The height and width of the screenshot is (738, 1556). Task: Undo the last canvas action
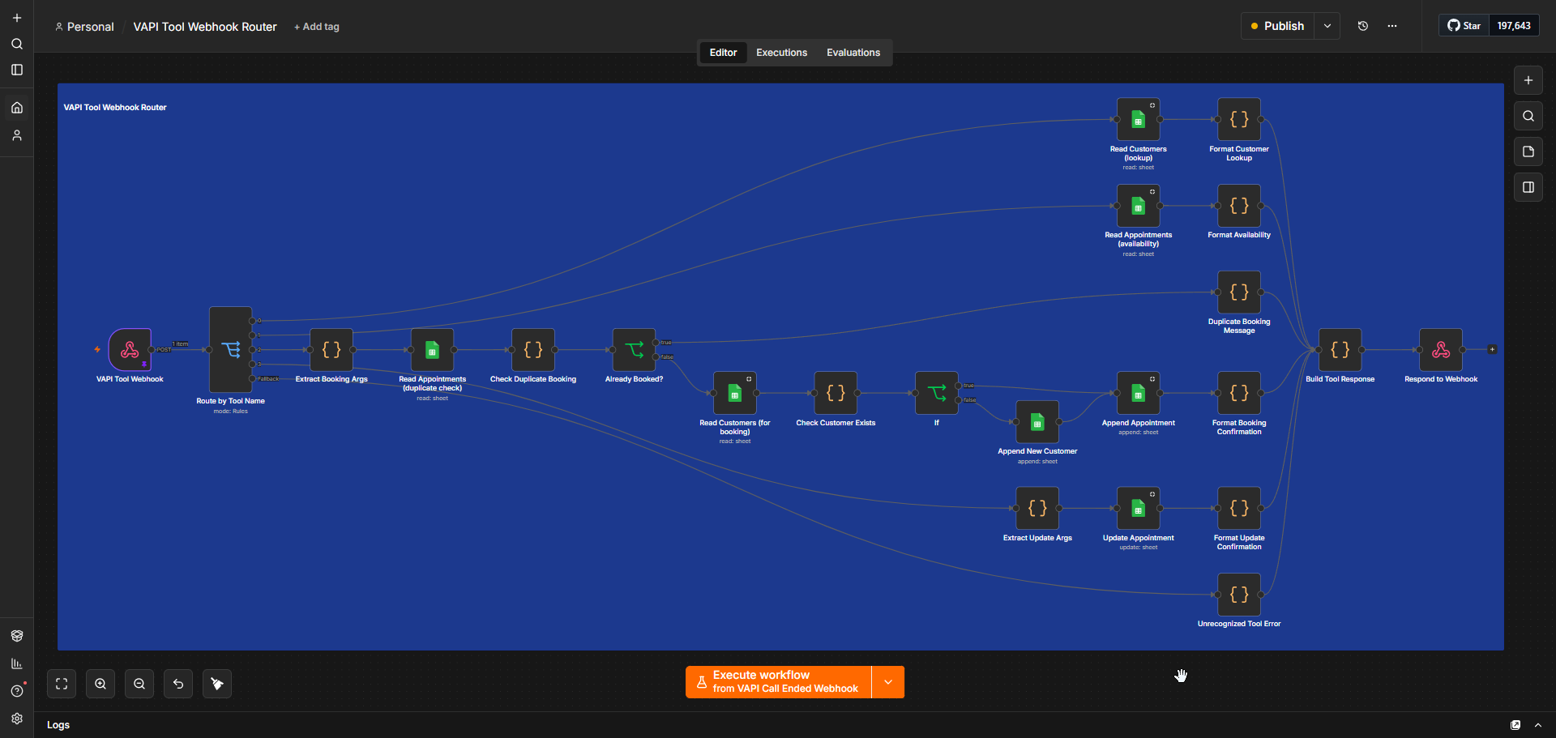(x=178, y=684)
